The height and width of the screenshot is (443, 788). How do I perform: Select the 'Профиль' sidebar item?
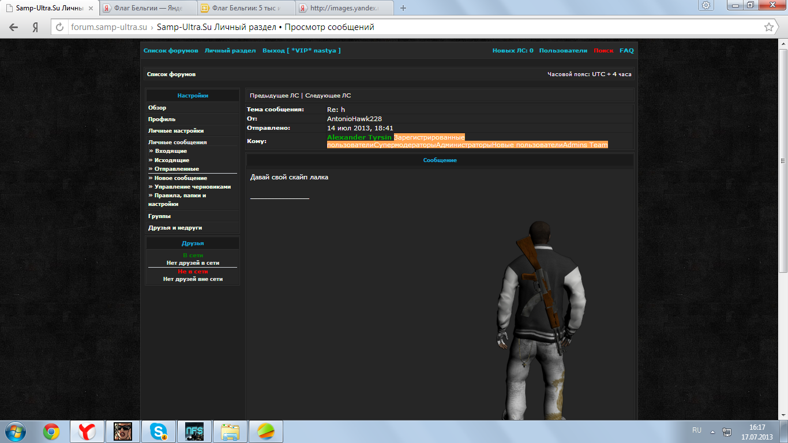pos(162,119)
